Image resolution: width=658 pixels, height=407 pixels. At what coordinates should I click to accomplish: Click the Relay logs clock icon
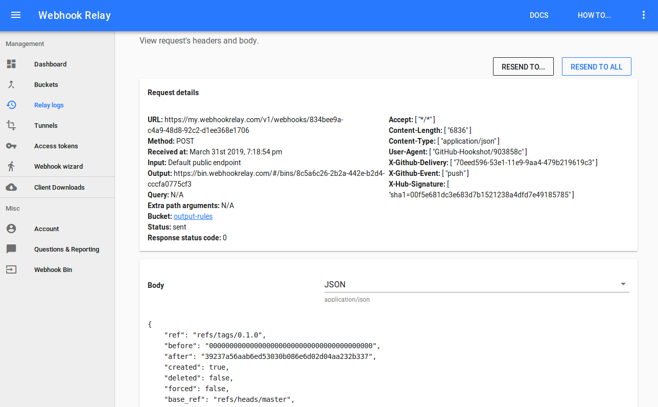click(x=11, y=105)
